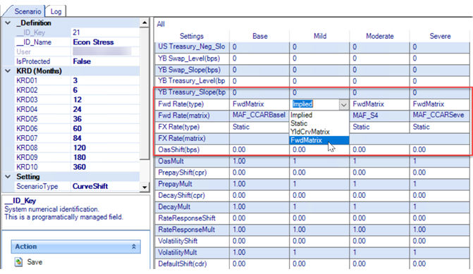
Task: Click the KRD02 value 6
Action: 75,90
